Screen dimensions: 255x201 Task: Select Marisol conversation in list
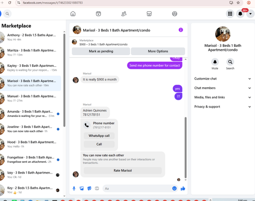pyautogui.click(x=31, y=83)
